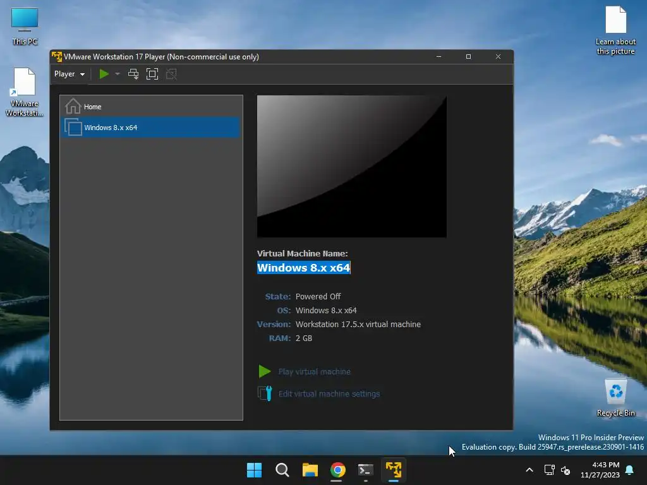Image resolution: width=647 pixels, height=485 pixels.
Task: Click VMware Player taskbar icon
Action: 394,470
